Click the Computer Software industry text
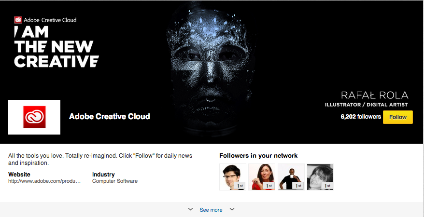Screen dimensions: 424x217 tap(115, 181)
